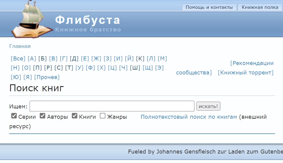Switch to the Книжная полка tab

pyautogui.click(x=260, y=7)
